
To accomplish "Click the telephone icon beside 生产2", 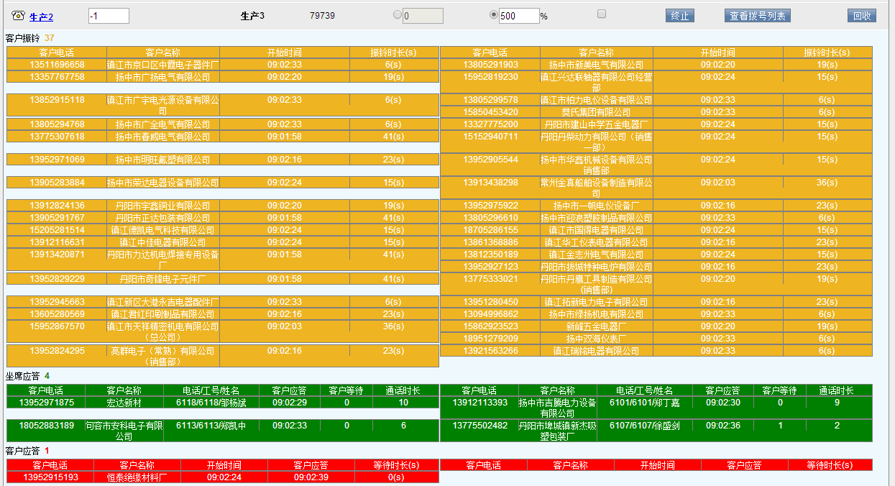I will [19, 17].
